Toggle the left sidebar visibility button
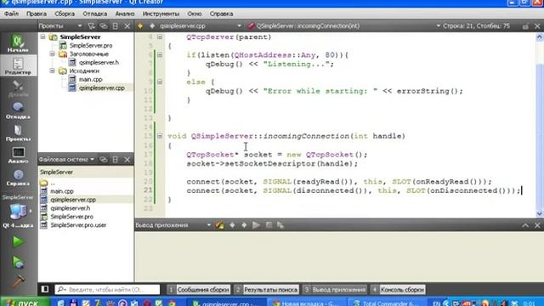 coord(45,289)
